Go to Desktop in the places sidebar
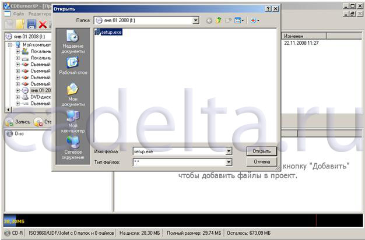The image size is (365, 240). pyautogui.click(x=73, y=65)
